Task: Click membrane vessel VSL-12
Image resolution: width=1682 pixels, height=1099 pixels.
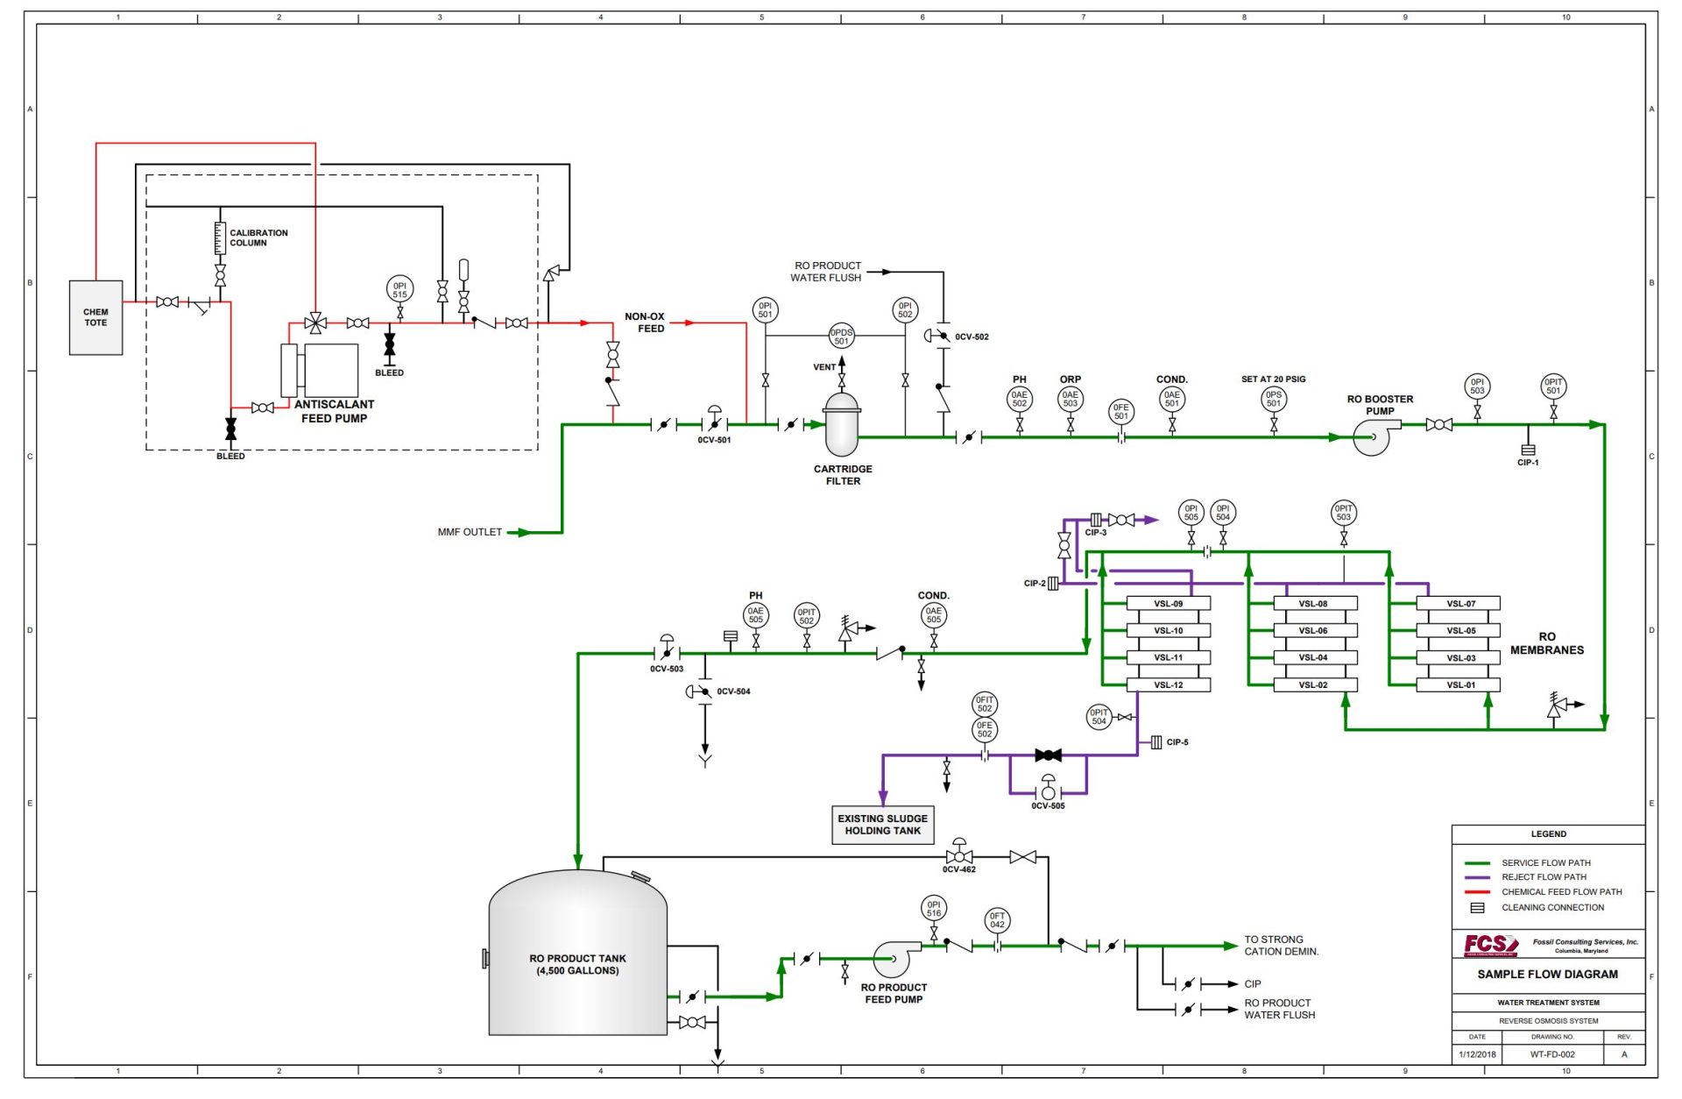Action: tap(1169, 685)
